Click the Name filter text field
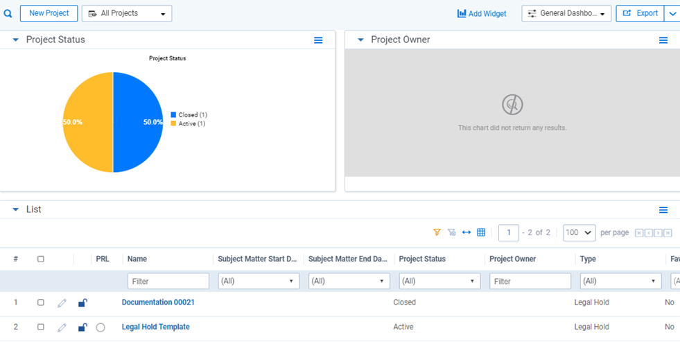 tap(168, 281)
